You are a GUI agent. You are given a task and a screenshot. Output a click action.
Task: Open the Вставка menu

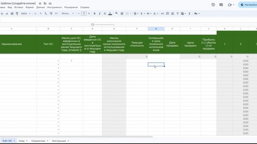pos(18,7)
